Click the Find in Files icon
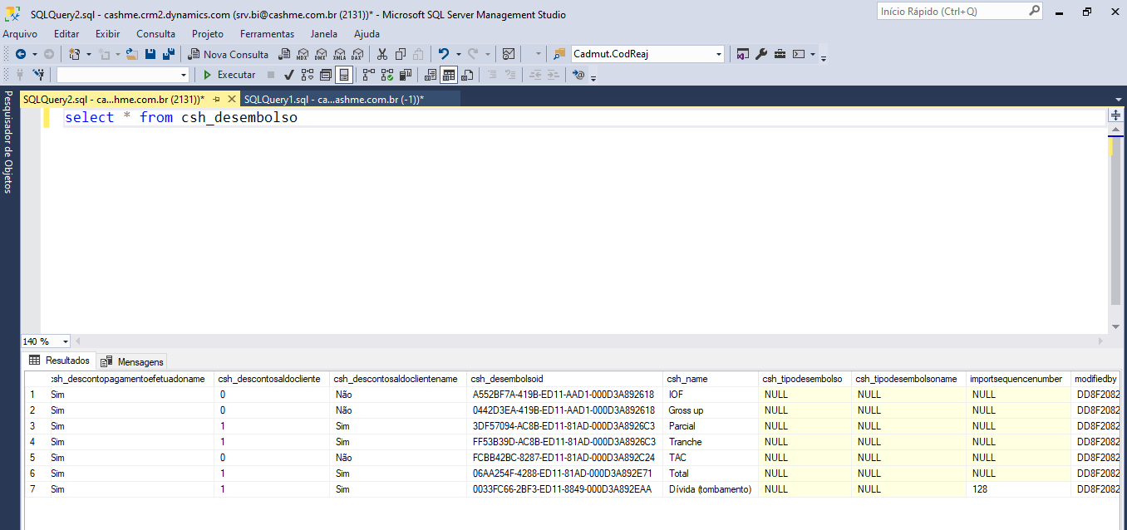This screenshot has width=1127, height=530. pos(559,54)
